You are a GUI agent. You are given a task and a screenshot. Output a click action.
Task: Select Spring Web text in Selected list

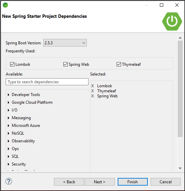[107, 96]
